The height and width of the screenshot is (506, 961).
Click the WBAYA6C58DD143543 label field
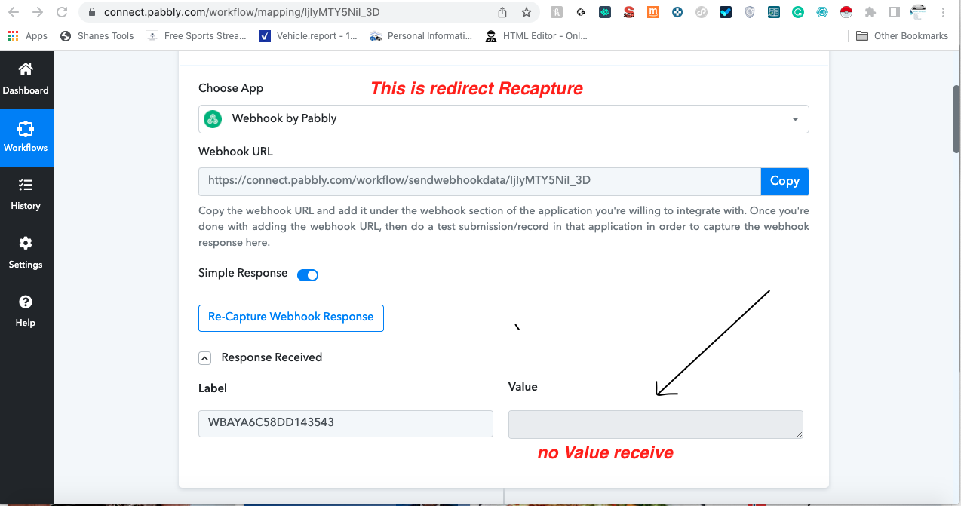(x=345, y=424)
